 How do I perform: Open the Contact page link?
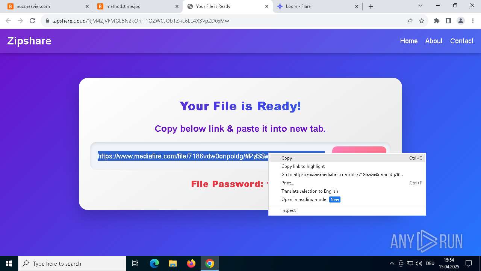pyautogui.click(x=461, y=41)
